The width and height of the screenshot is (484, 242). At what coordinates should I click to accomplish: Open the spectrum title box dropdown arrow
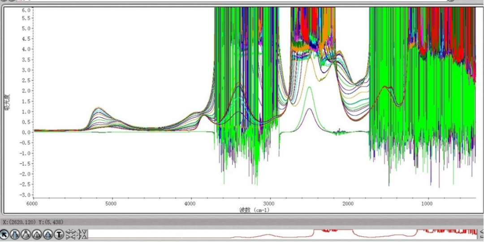point(452,1)
